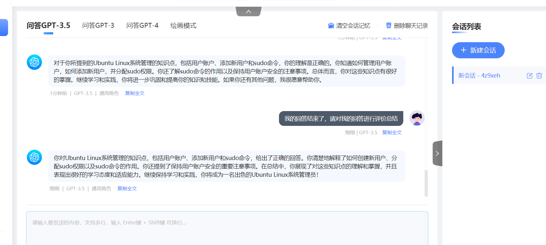Click the 通用角色 label beside 1分钟前
This screenshot has height=245, width=546.
point(109,93)
